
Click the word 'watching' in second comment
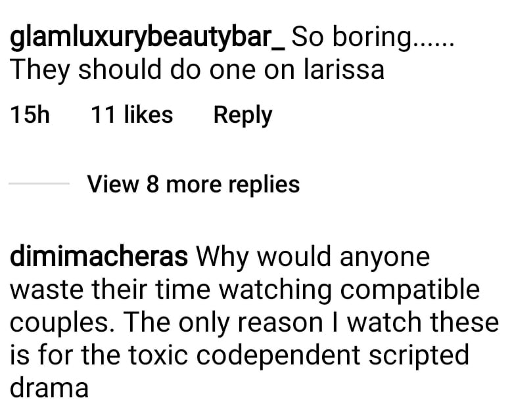click(x=275, y=290)
